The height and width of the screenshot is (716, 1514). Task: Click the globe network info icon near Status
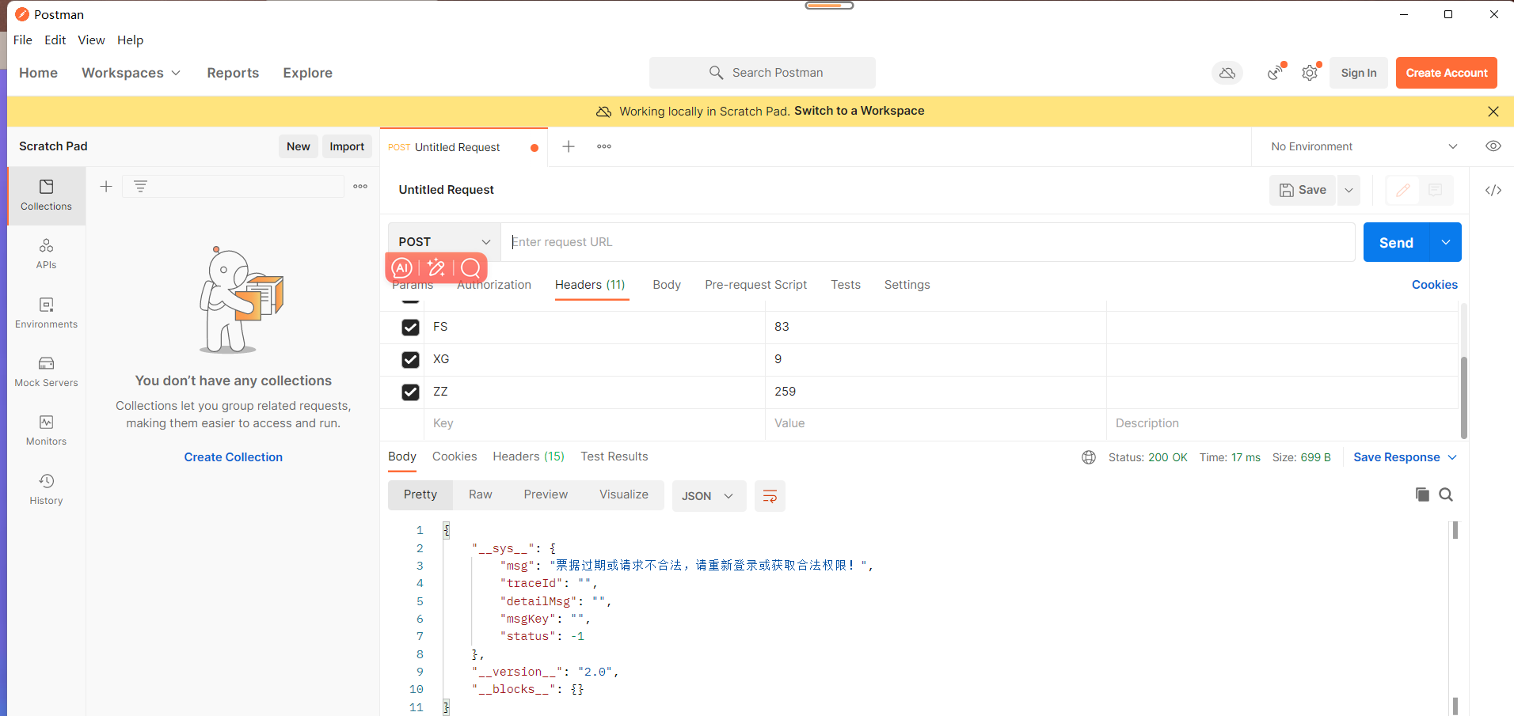pyautogui.click(x=1089, y=457)
